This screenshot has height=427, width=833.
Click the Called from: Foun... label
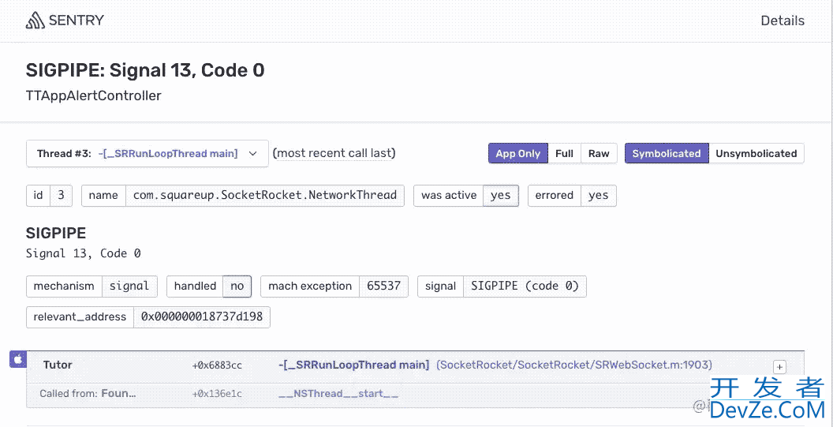click(88, 394)
